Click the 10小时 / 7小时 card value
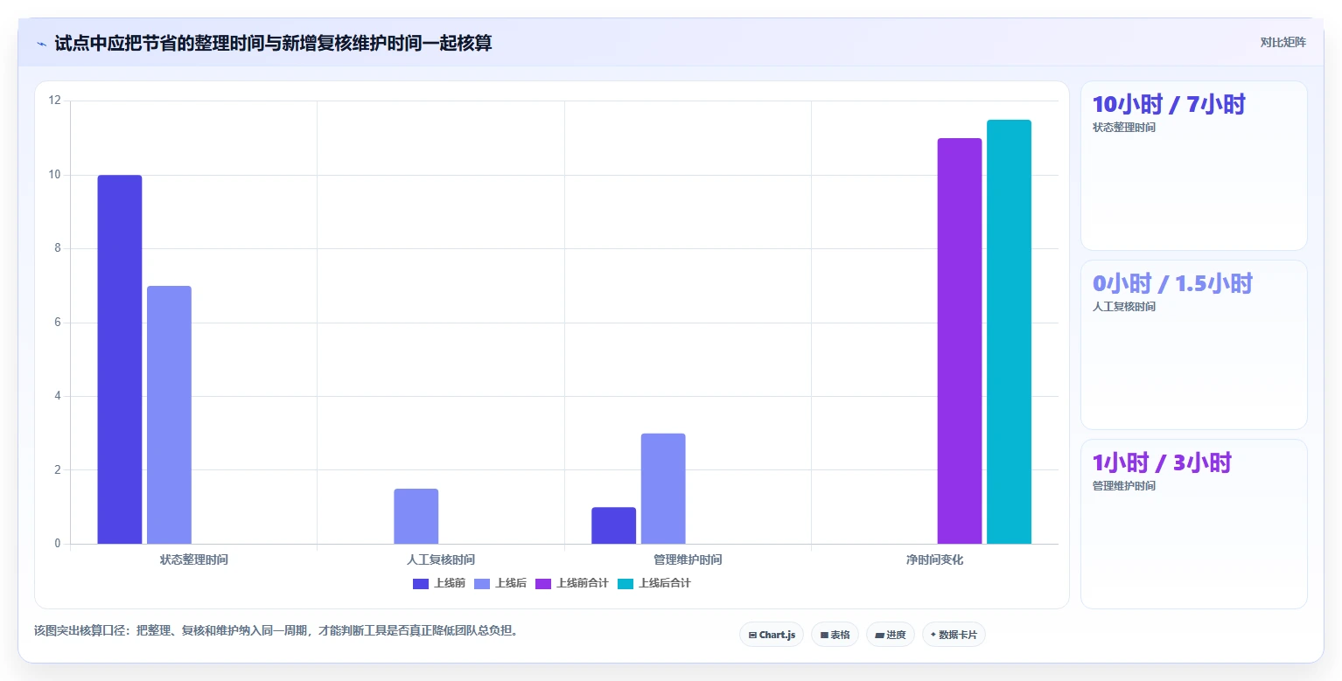The height and width of the screenshot is (681, 1342). pos(1169,104)
